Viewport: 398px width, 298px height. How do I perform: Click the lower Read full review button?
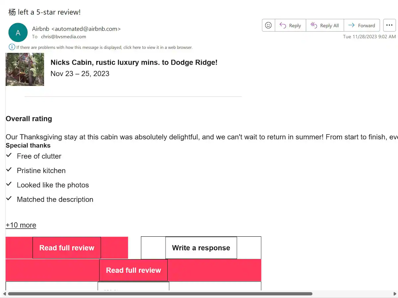click(x=133, y=270)
